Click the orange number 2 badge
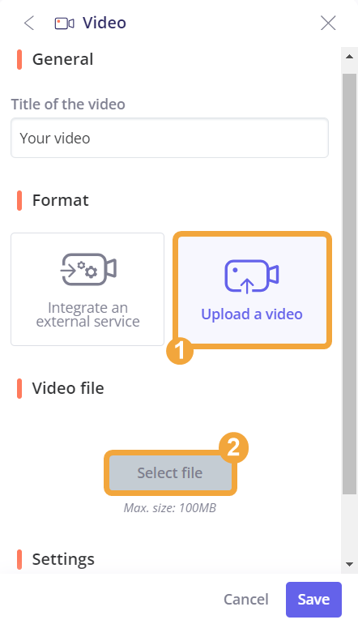This screenshot has height=624, width=358. click(233, 447)
